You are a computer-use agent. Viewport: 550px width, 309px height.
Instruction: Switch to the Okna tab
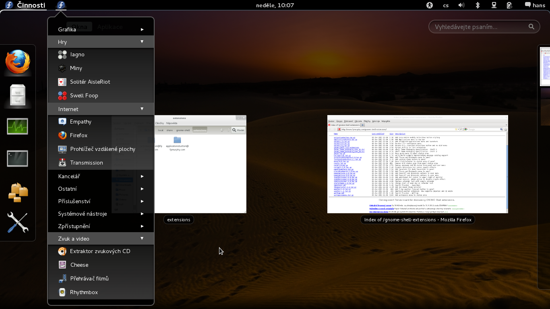tap(79, 27)
